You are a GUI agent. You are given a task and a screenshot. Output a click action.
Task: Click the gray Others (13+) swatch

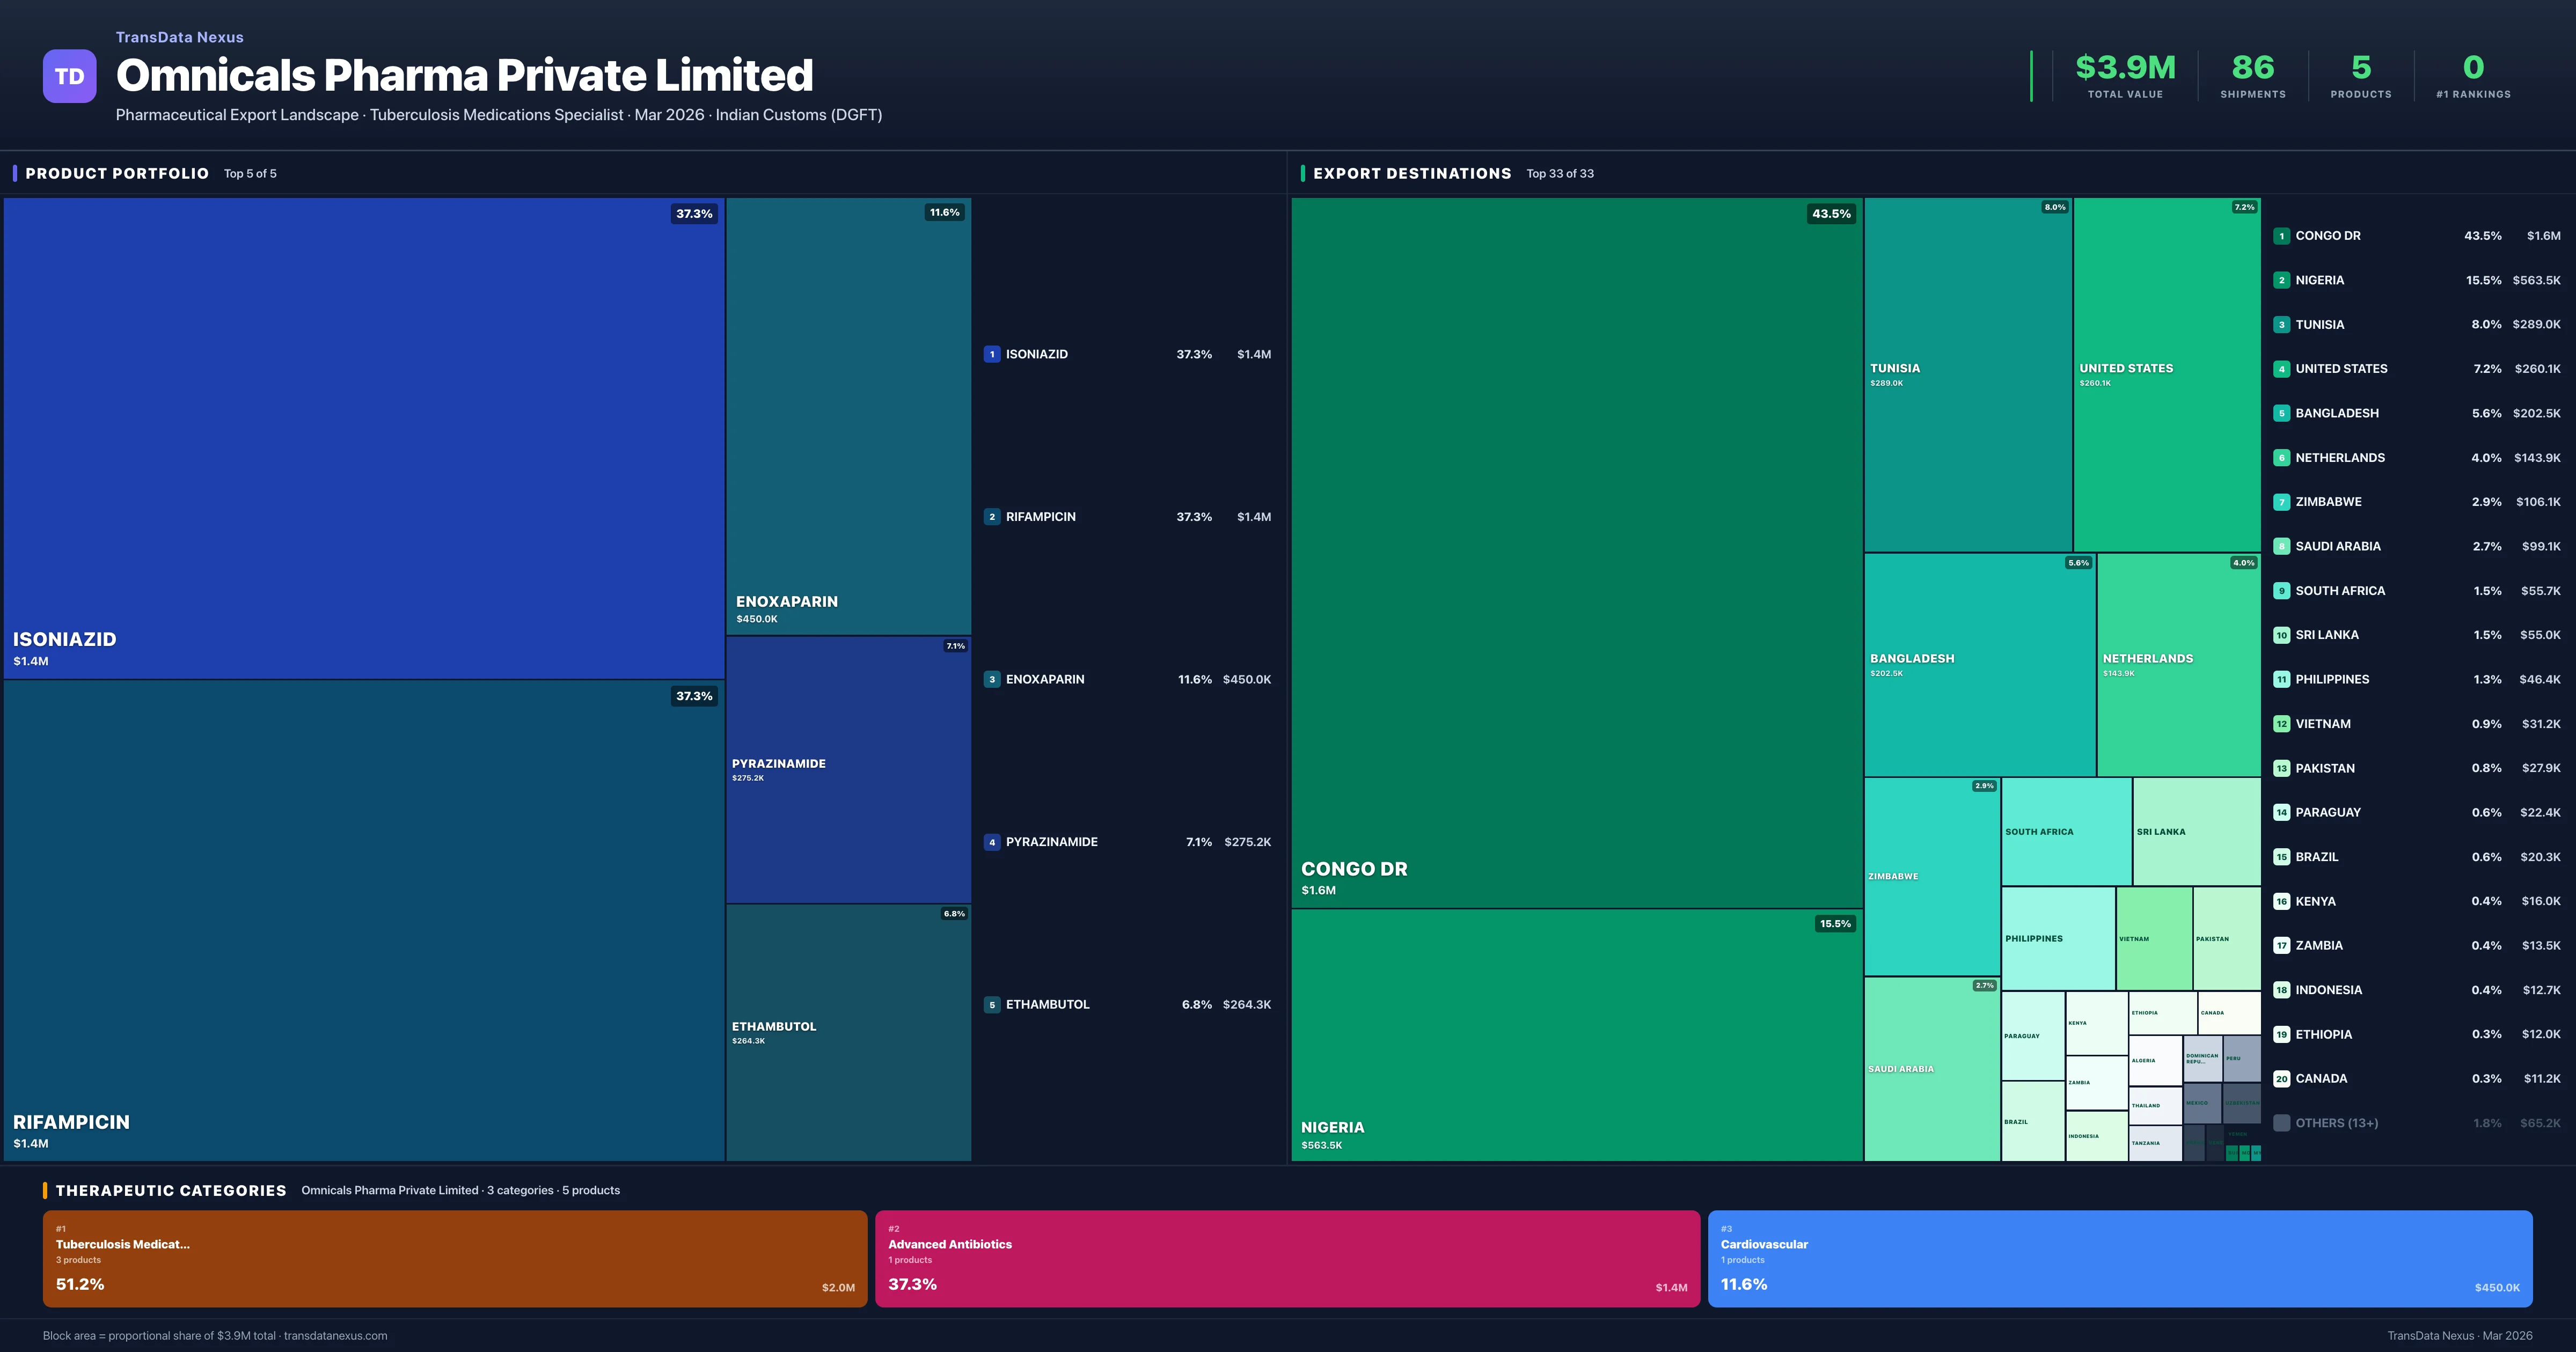click(2281, 1123)
